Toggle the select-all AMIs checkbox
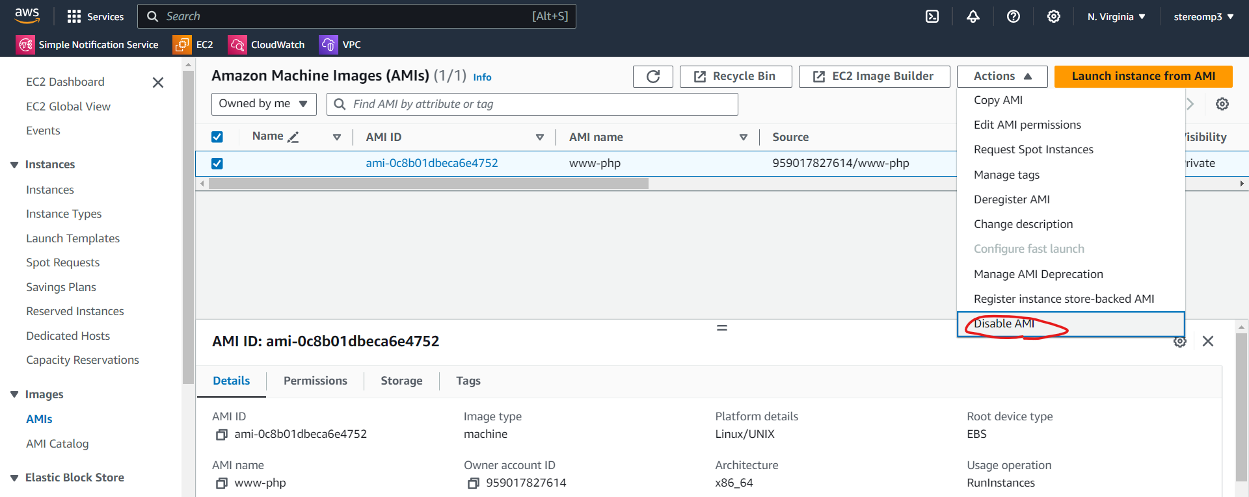Viewport: 1249px width, 497px height. coord(217,136)
